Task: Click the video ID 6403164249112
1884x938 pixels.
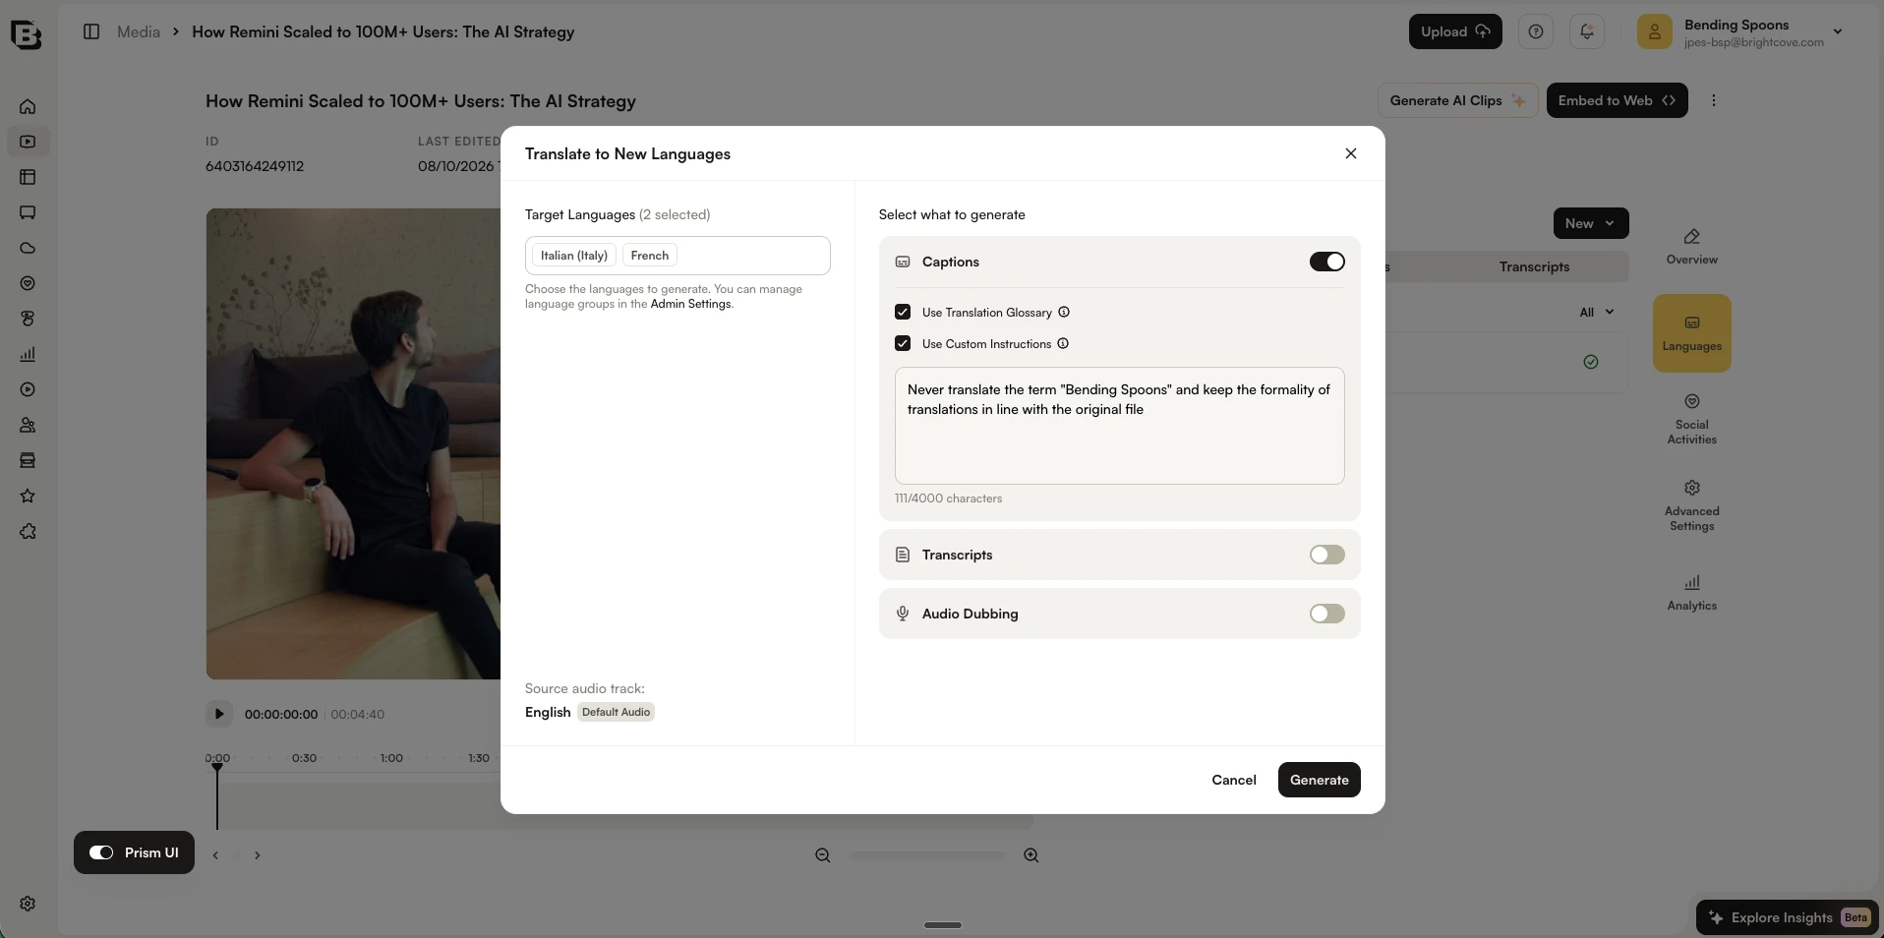Action: click(255, 166)
